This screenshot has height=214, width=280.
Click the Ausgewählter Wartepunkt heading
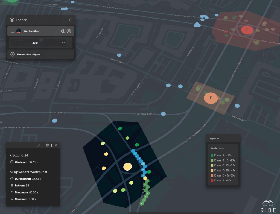click(x=28, y=172)
